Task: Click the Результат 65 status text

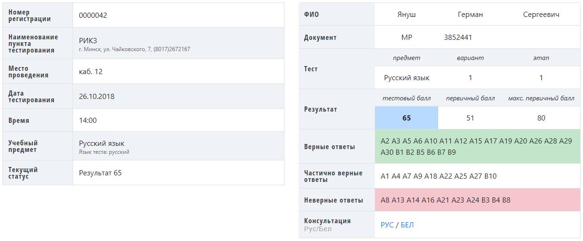Action: click(x=100, y=173)
